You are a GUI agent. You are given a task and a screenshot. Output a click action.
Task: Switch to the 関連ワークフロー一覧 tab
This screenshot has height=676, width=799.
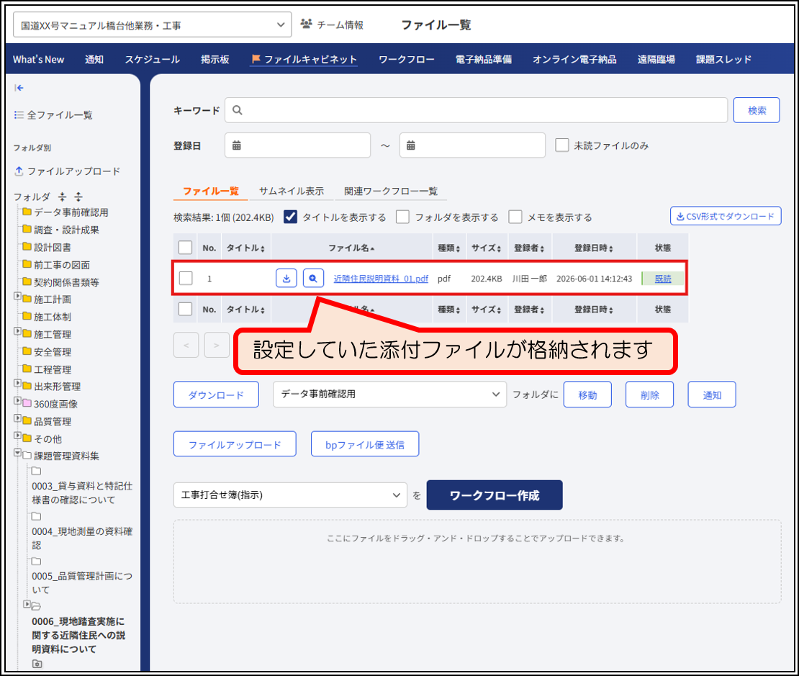[391, 191]
